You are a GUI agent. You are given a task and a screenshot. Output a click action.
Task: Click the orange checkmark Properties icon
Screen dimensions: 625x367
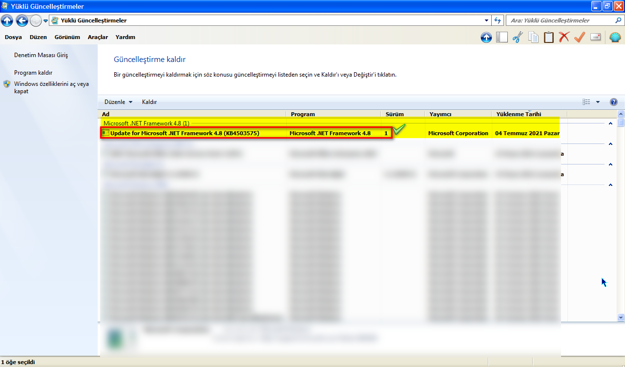580,37
